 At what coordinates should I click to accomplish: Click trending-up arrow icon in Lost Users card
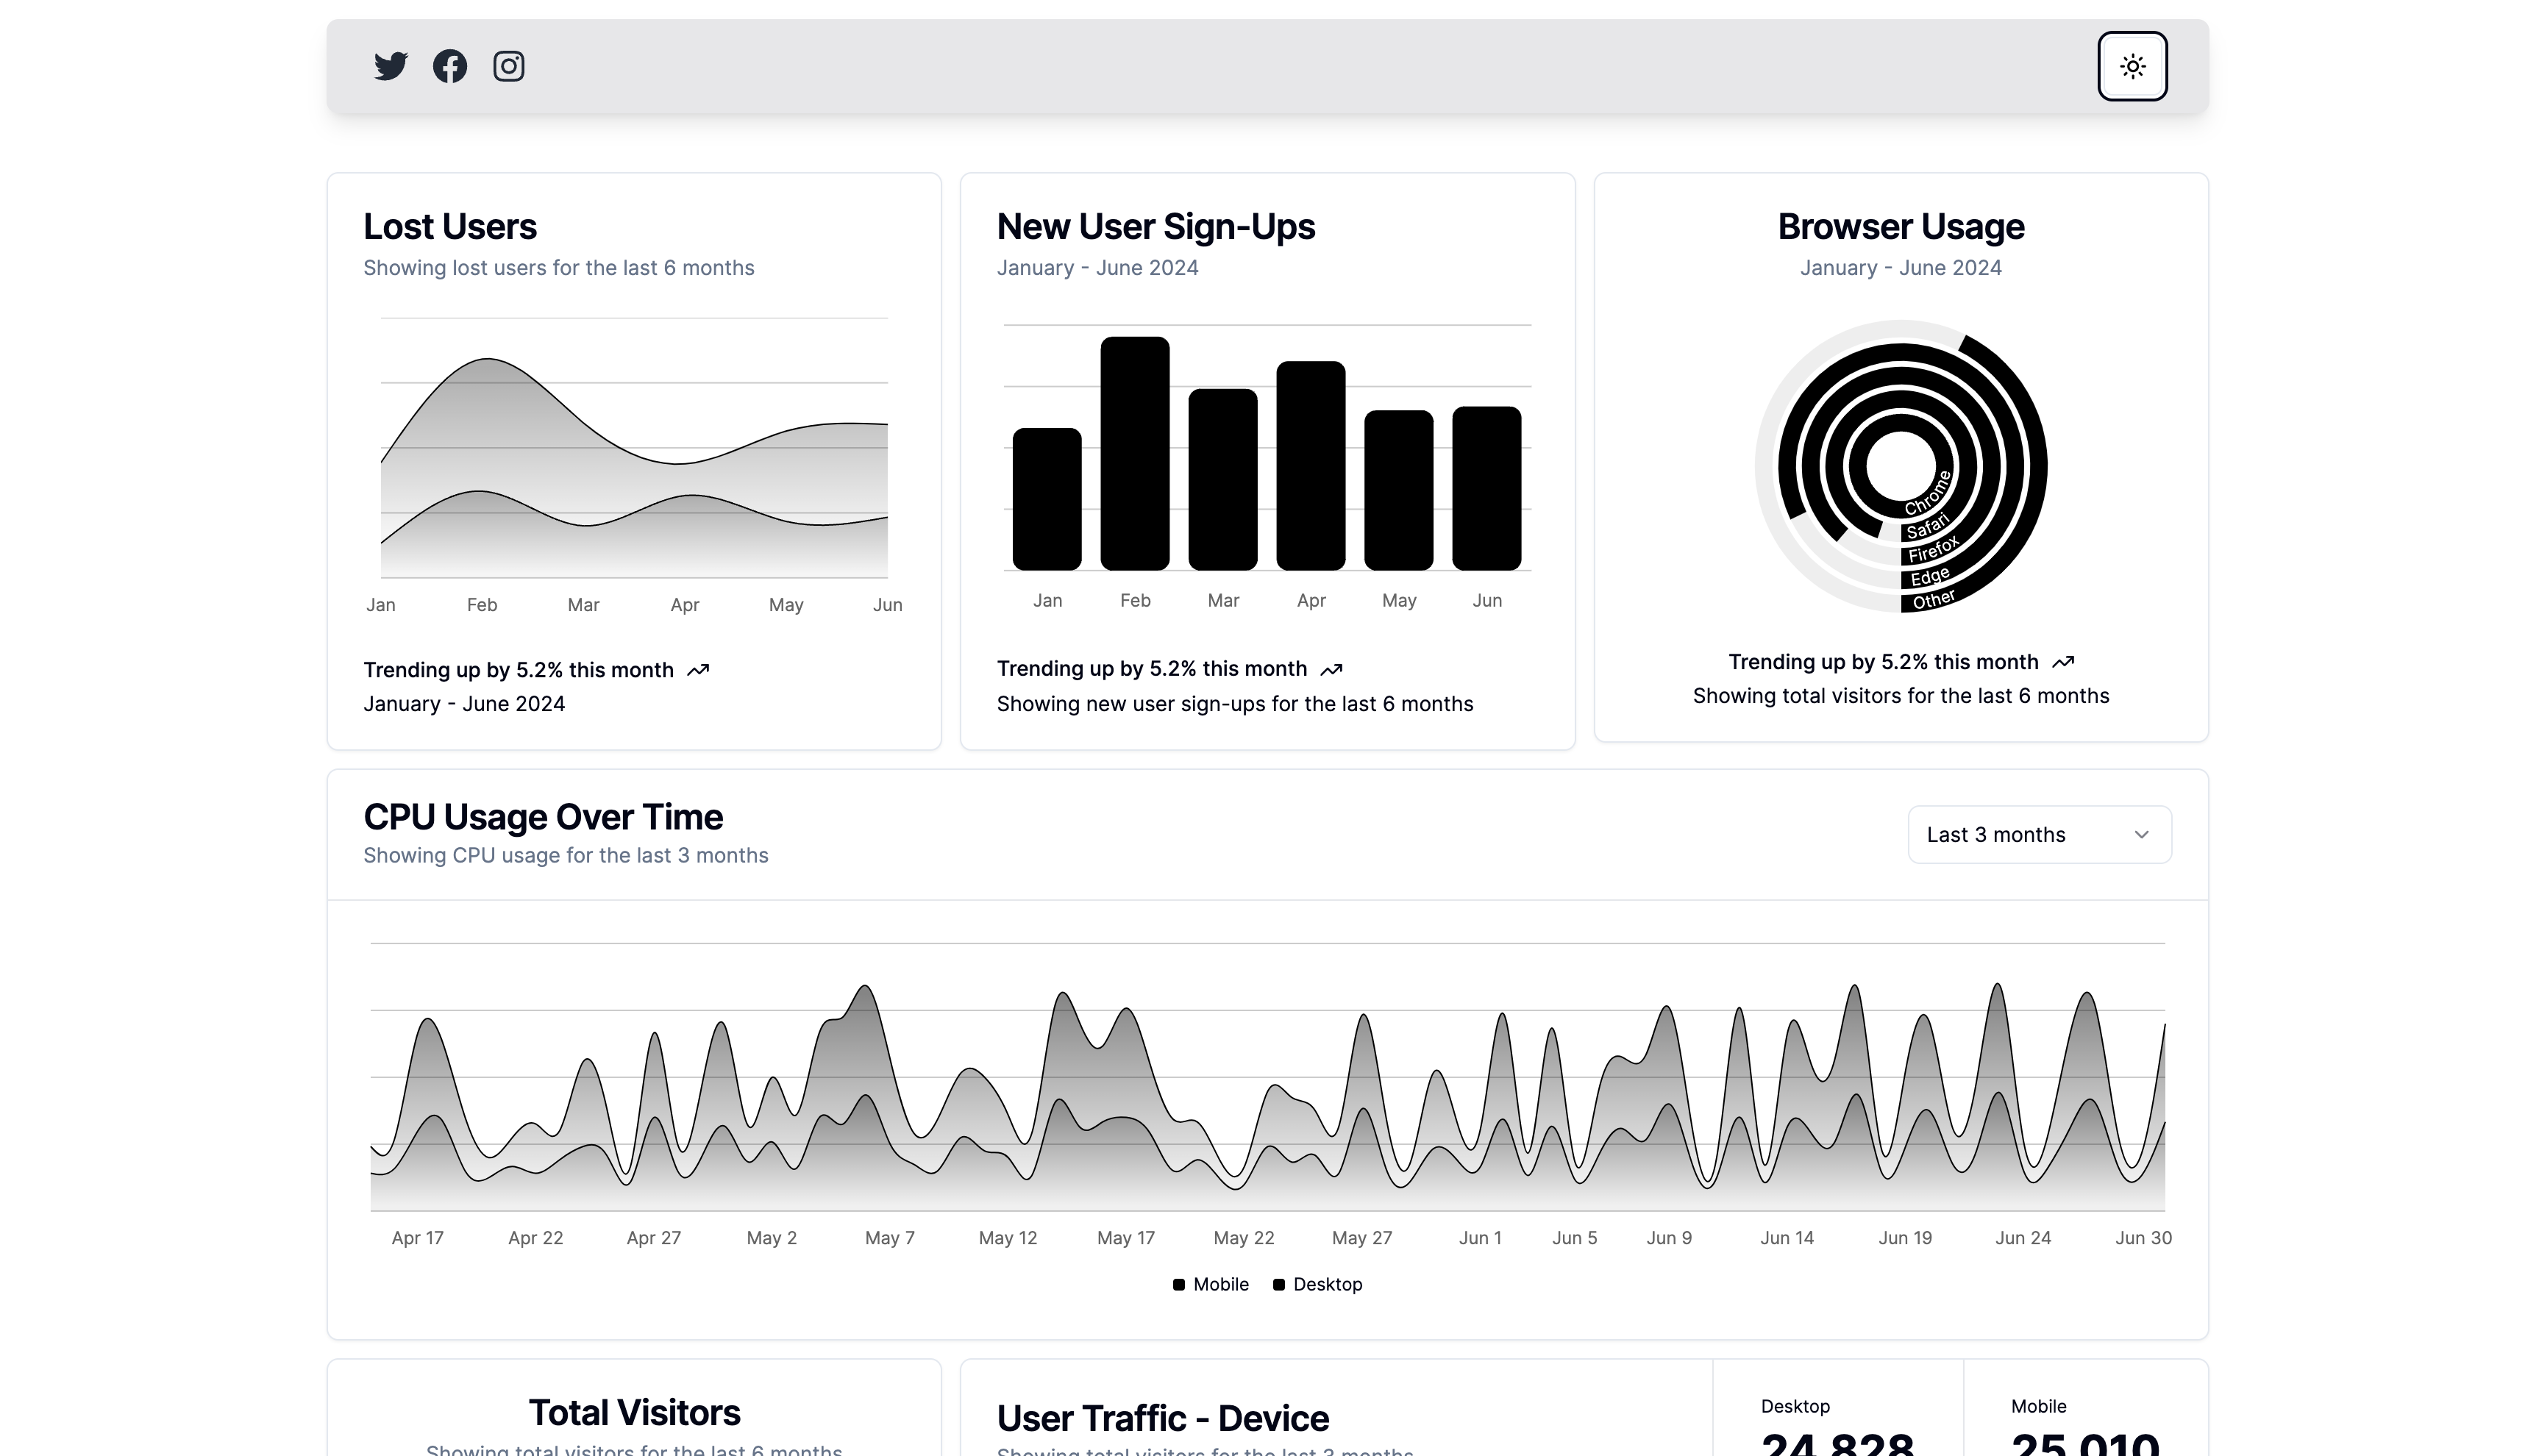[x=698, y=670]
